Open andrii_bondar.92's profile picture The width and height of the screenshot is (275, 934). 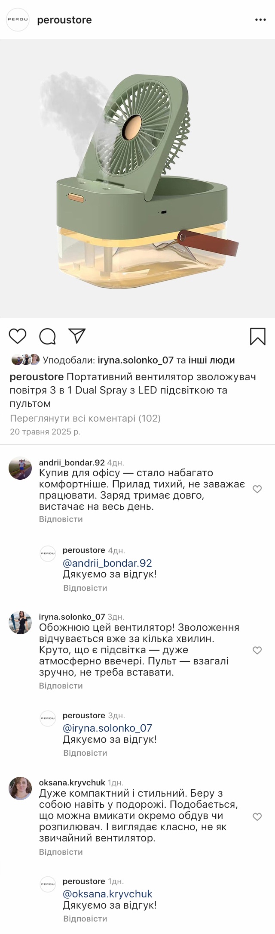(x=20, y=468)
